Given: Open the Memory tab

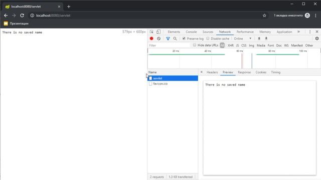Looking at the screenshot, I should (x=265, y=32).
